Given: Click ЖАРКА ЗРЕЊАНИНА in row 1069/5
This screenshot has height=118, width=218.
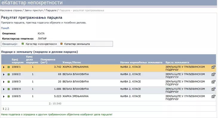Looking at the screenshot, I should (x=76, y=96).
